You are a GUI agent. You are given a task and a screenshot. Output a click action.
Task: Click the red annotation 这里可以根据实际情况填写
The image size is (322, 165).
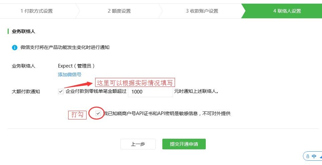pos(135,83)
